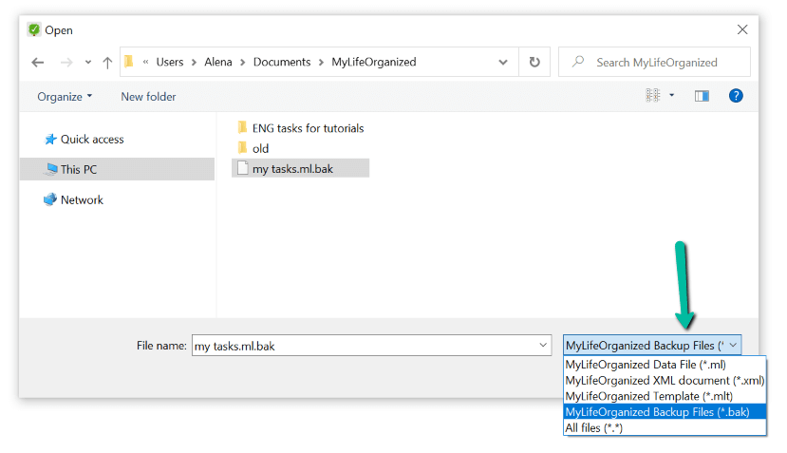
Task: Expand the chevron after Alena
Action: (242, 63)
